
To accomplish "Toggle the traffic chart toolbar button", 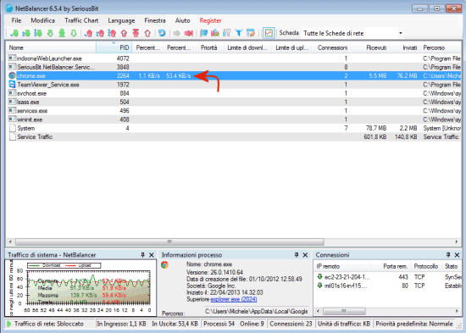I will click(x=269, y=33).
